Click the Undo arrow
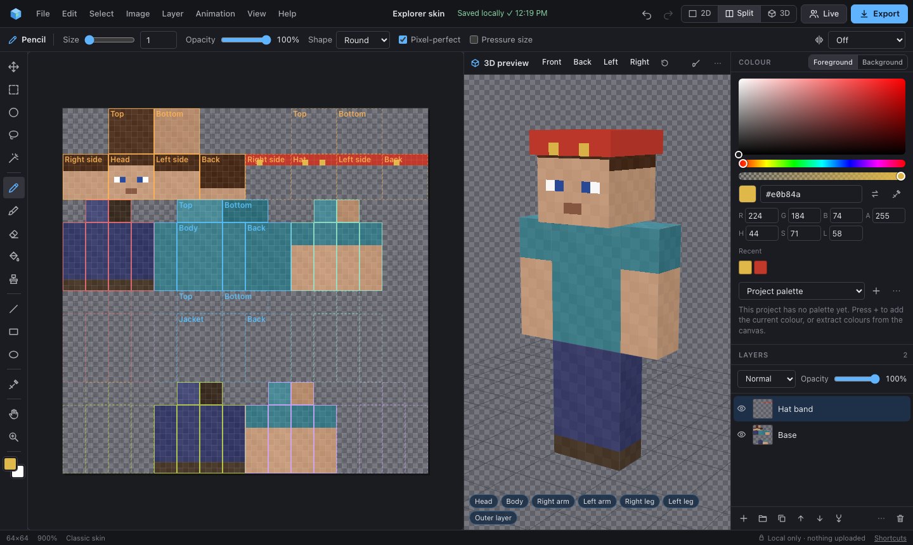This screenshot has height=545, width=913. [x=647, y=14]
